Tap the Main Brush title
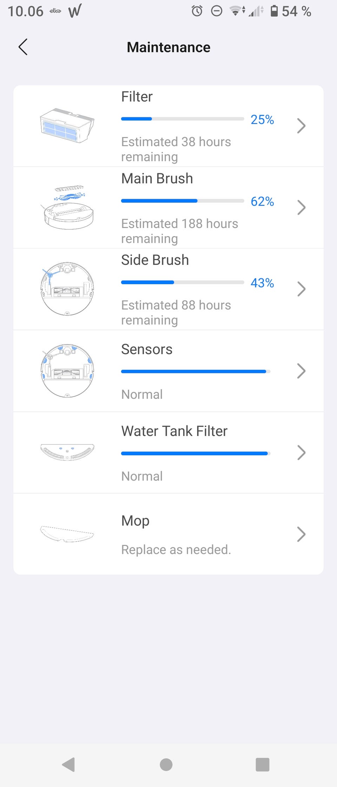This screenshot has height=787, width=337. coord(157,178)
